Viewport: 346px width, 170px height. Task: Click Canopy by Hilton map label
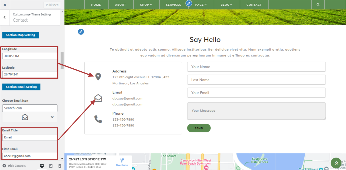pyautogui.click(x=196, y=162)
